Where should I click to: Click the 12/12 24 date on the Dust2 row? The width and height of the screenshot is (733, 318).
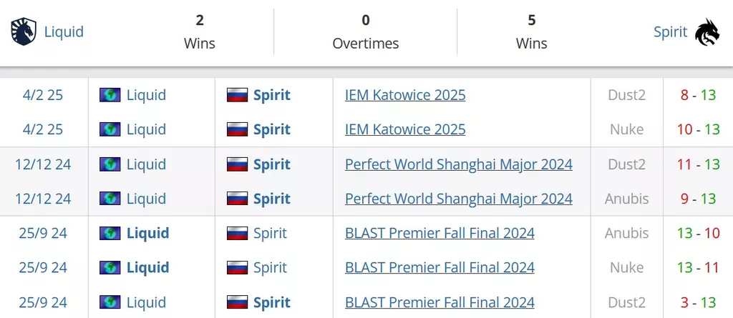[x=43, y=164]
